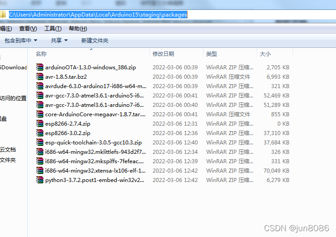Image resolution: width=336 pixels, height=237 pixels.
Task: Click the esp8266-2.7.4.zip archive icon
Action: [40, 124]
